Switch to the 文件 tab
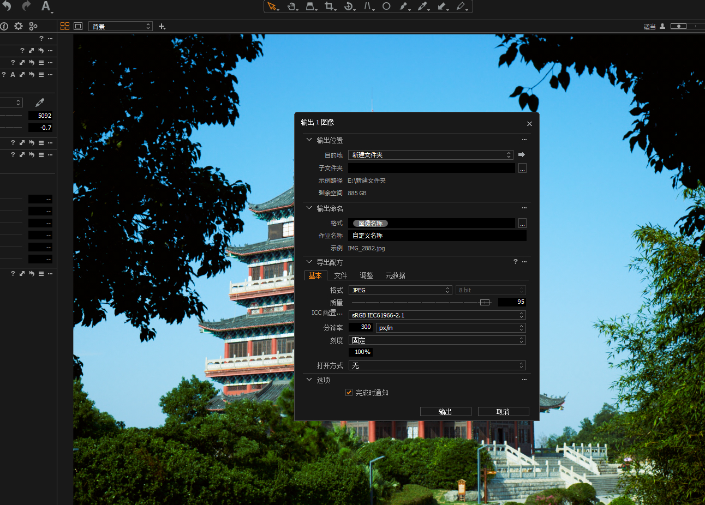This screenshot has height=505, width=705. tap(340, 275)
